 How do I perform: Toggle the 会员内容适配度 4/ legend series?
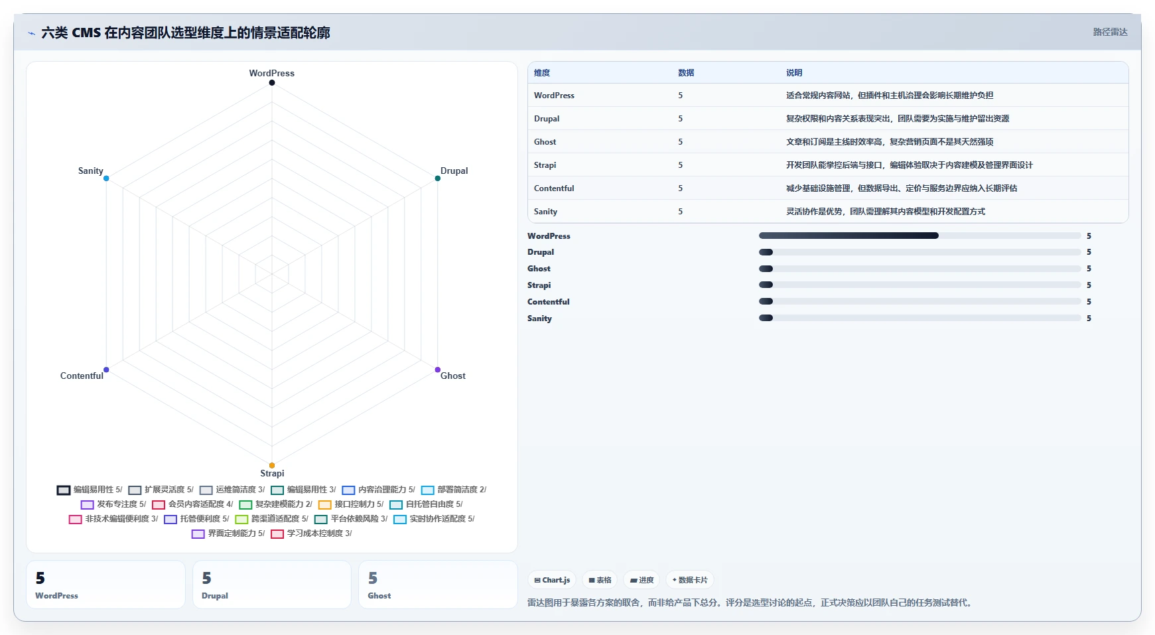[x=192, y=504]
